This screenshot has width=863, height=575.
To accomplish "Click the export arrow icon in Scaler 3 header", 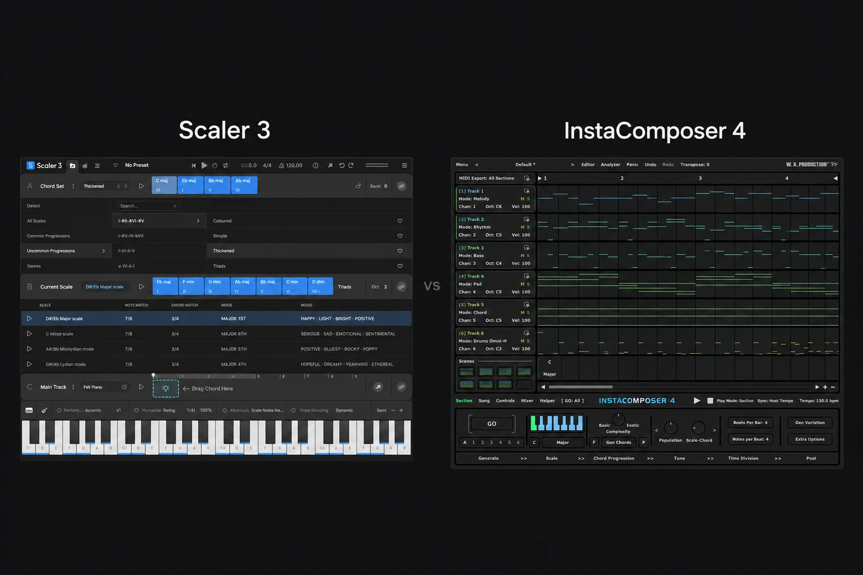I will [330, 166].
